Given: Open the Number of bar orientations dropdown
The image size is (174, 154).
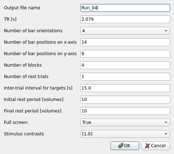Looking at the screenshot, I should (125, 31).
